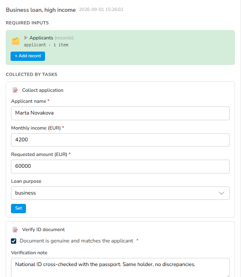Click the Document is genuine label text
This screenshot has height=277, width=241.
tap(76, 241)
